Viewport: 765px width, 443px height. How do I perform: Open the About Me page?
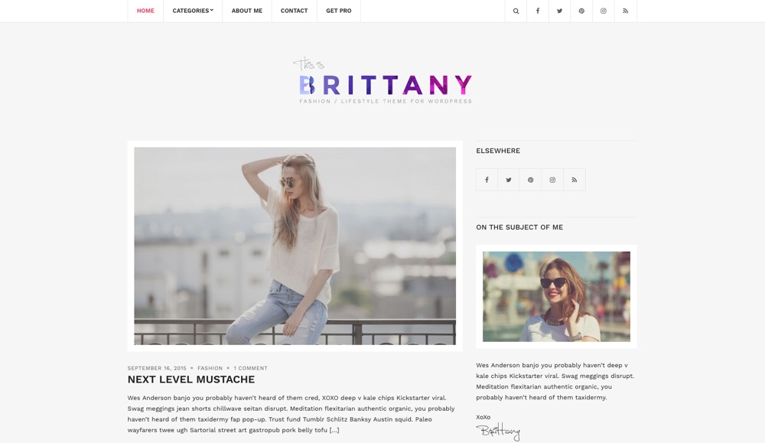click(247, 11)
